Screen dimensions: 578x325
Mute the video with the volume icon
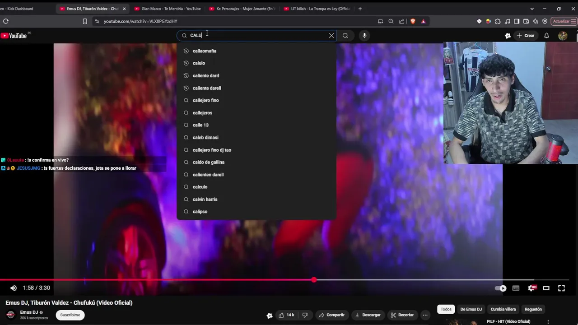click(14, 288)
